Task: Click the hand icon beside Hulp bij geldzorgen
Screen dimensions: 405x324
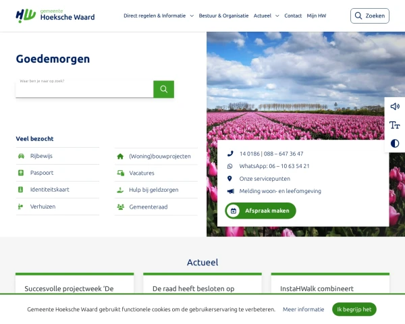Action: (120, 190)
